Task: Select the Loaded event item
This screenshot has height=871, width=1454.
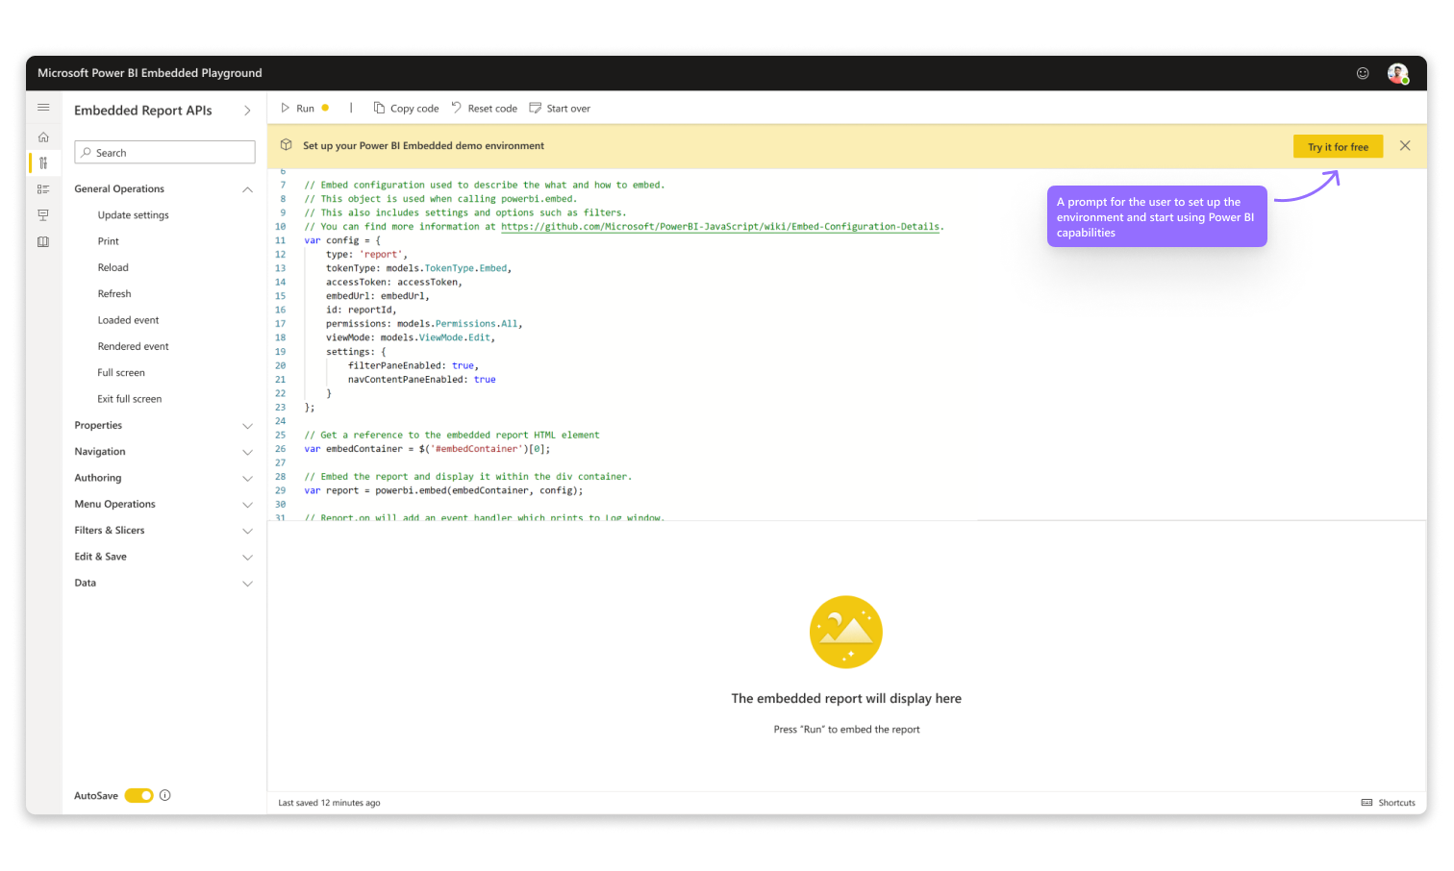Action: 128,320
